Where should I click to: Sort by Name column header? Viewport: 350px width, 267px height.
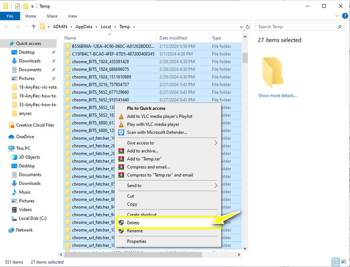110,38
